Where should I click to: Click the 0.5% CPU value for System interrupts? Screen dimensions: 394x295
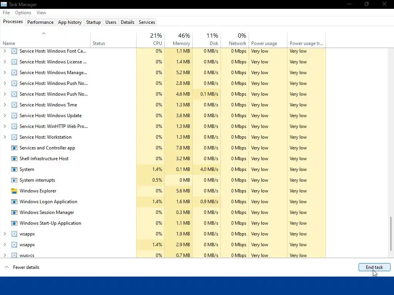click(157, 180)
